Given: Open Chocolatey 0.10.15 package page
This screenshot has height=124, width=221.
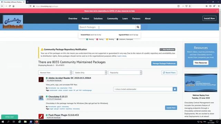Looking at the screenshot, I should click(x=58, y=96).
